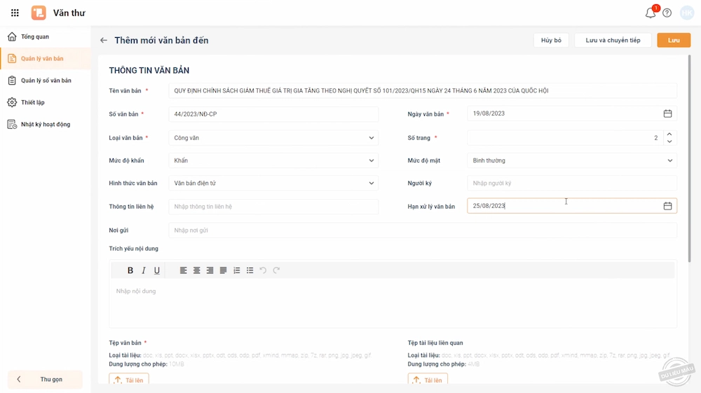Open calendar picker for Hạn xử lý văn bản
The image size is (701, 393).
667,206
